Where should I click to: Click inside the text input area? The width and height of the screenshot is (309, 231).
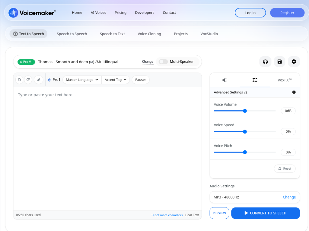[x=107, y=149]
